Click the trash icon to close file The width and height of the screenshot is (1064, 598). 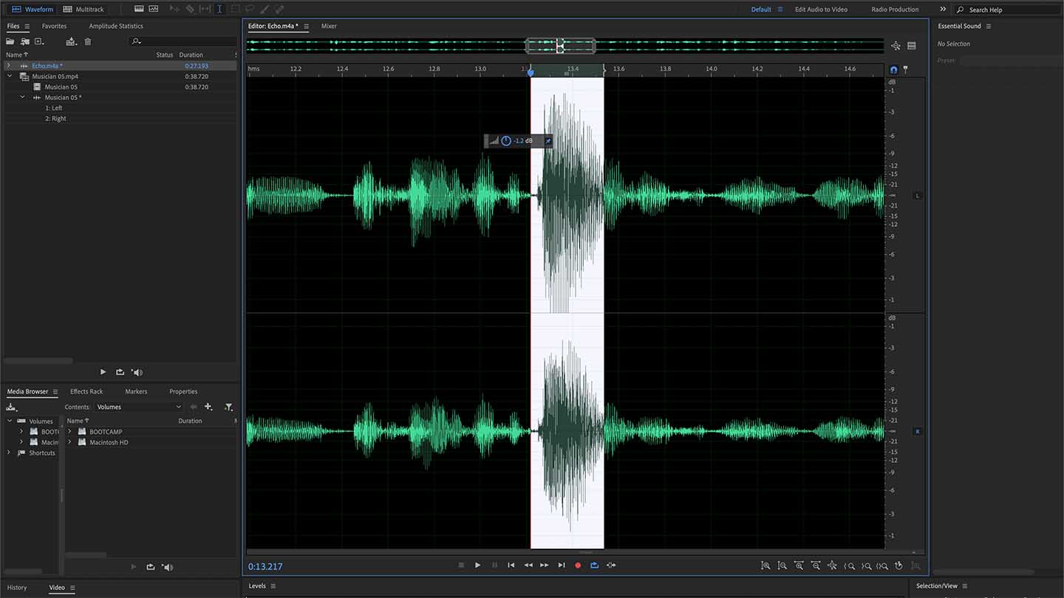tap(88, 41)
